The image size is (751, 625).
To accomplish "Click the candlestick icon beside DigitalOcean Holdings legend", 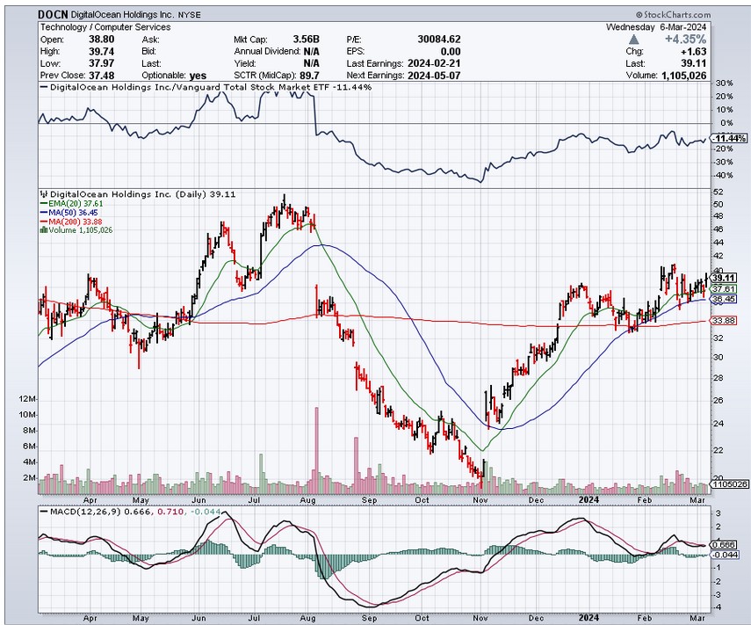I will point(41,194).
